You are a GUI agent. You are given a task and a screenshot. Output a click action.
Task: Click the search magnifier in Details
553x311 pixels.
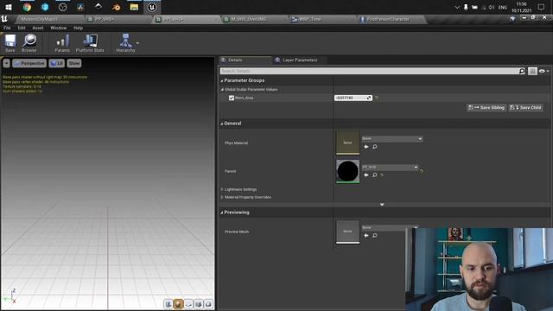pyautogui.click(x=522, y=71)
